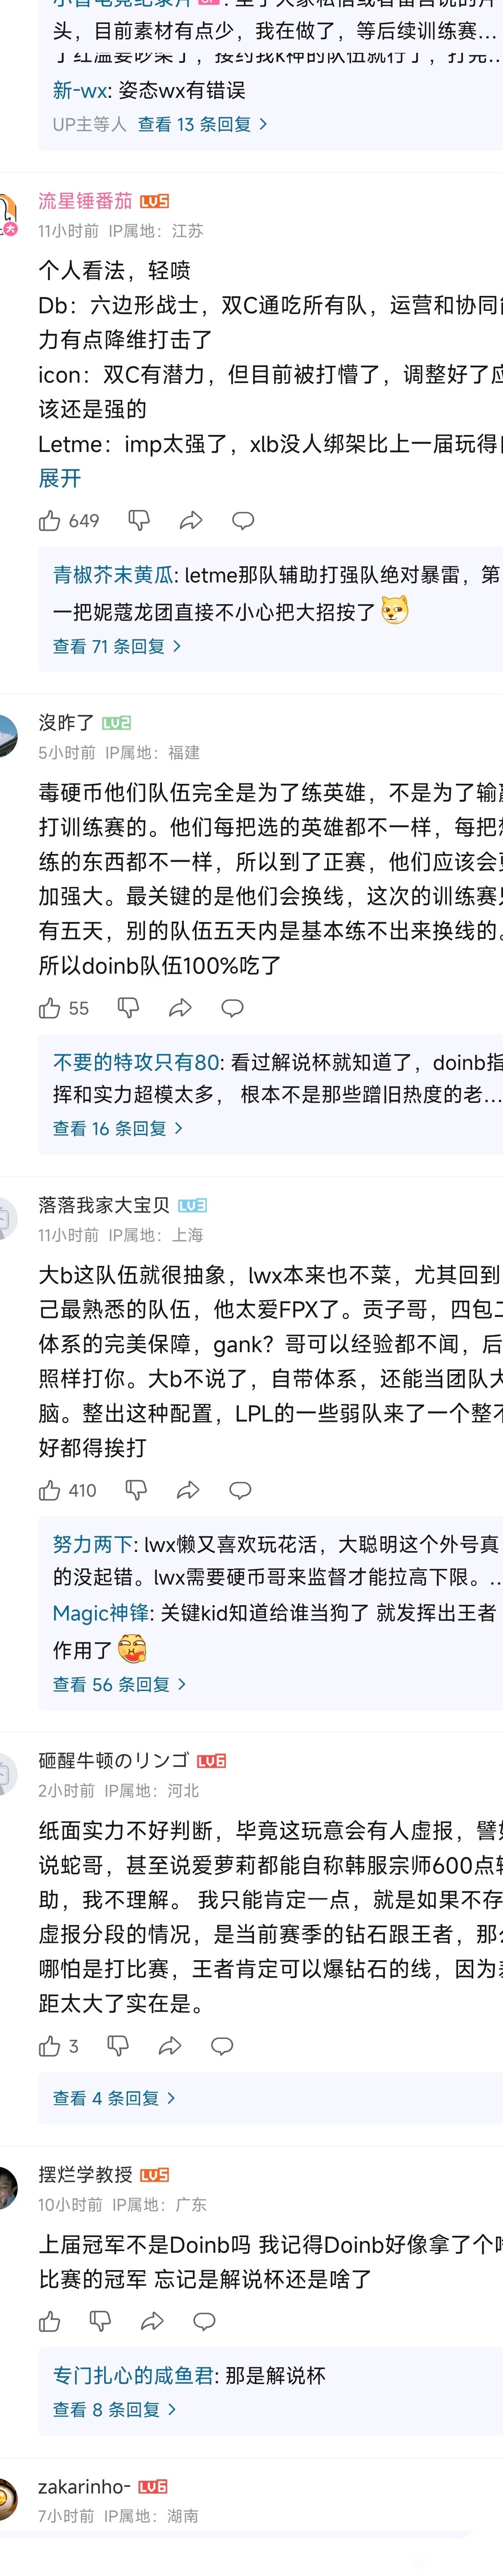
Task: Open user profile 青椒芥末黄瓜
Action: (x=113, y=574)
